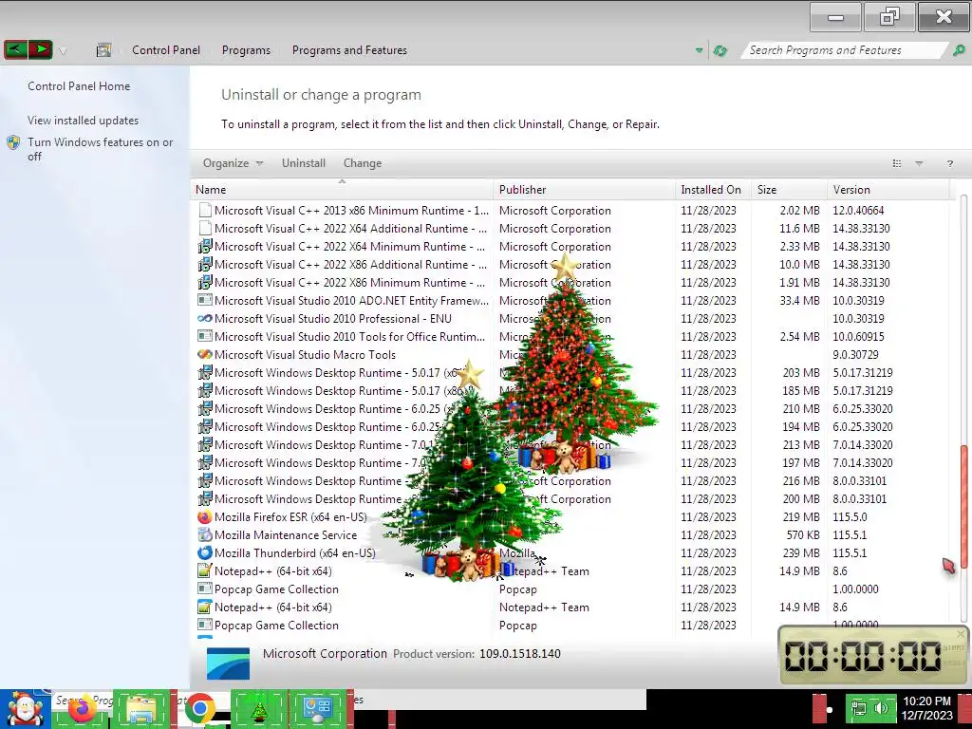Click version cell 9.0.30729
The height and width of the screenshot is (729, 972).
(x=855, y=355)
